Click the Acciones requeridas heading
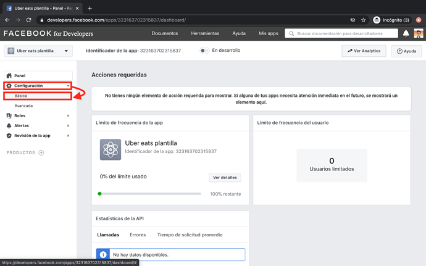This screenshot has height=266, width=426. (x=119, y=75)
